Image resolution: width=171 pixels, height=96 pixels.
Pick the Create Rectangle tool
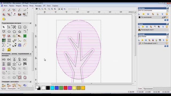[20, 27]
